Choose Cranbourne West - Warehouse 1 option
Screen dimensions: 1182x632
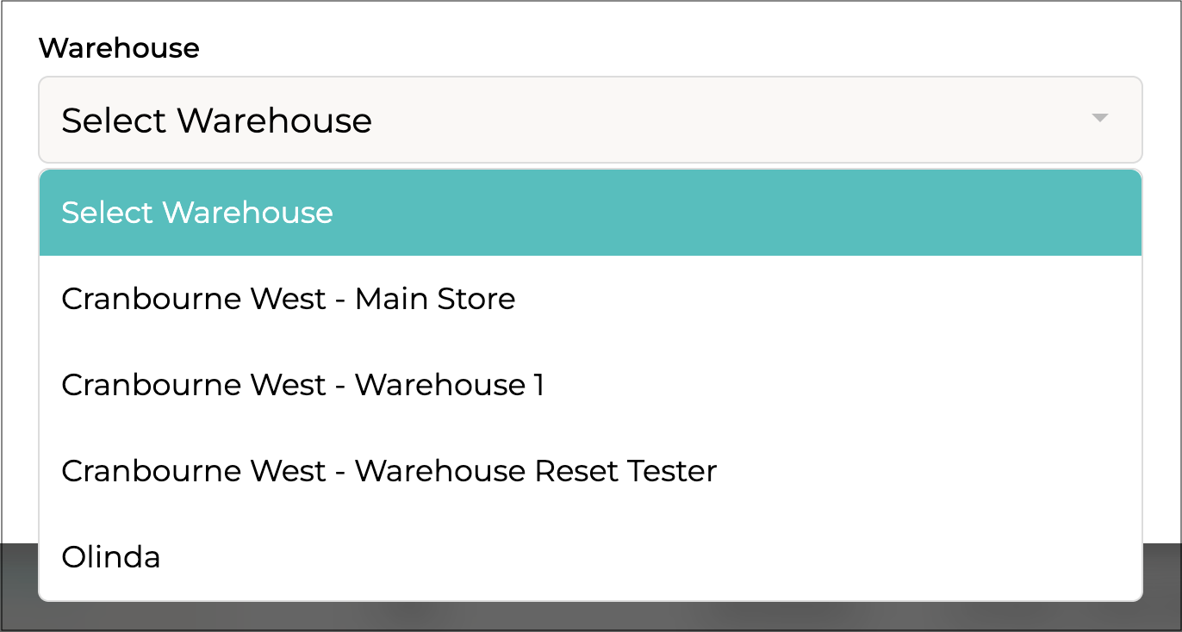pos(302,385)
